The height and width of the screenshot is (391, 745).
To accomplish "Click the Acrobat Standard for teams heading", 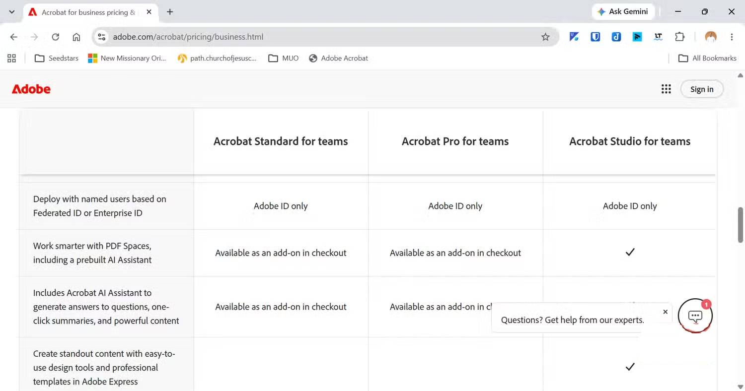I will pos(281,141).
